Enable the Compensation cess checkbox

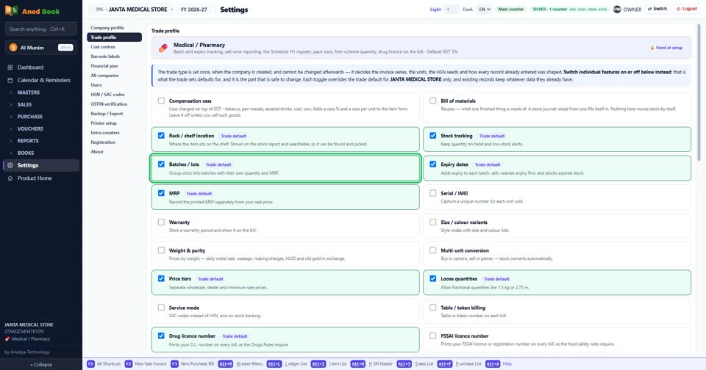tap(161, 101)
